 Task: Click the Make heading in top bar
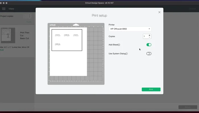click(x=11, y=9)
